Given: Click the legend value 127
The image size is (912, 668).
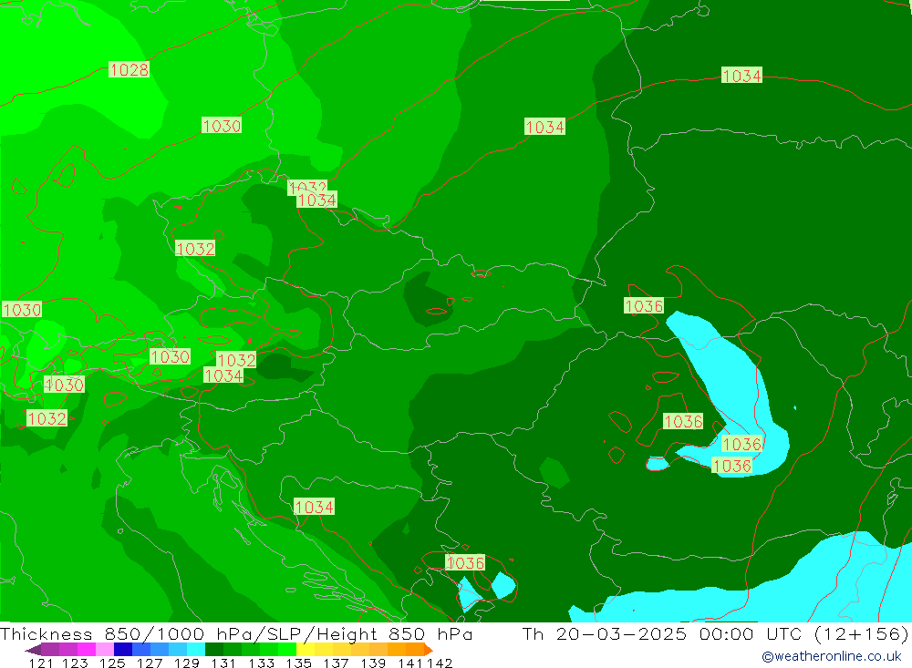Looking at the screenshot, I should (150, 663).
